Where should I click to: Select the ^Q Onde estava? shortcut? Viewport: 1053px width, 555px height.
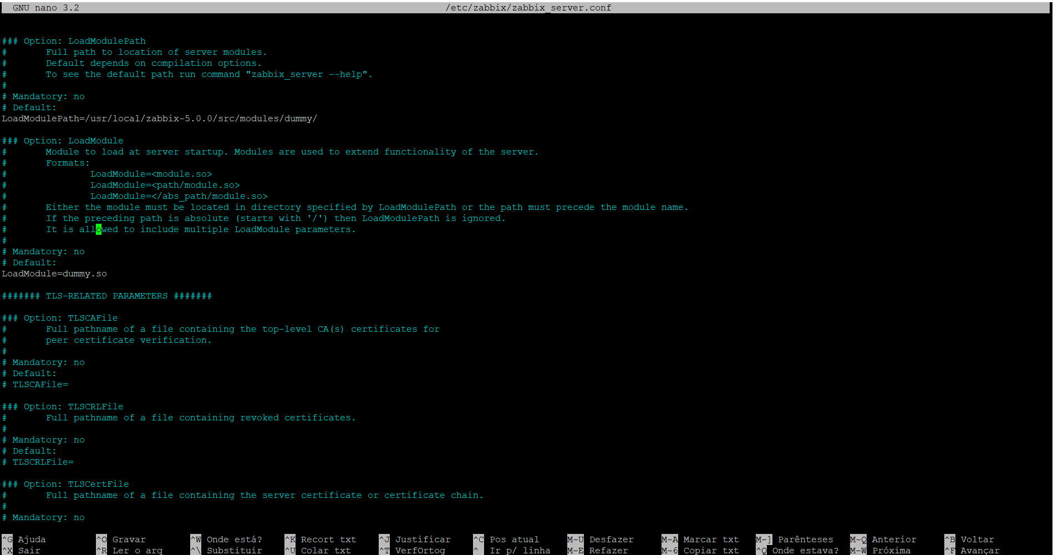(797, 551)
